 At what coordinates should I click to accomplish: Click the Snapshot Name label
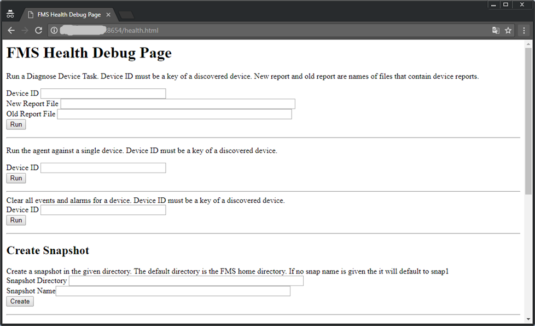click(x=31, y=291)
